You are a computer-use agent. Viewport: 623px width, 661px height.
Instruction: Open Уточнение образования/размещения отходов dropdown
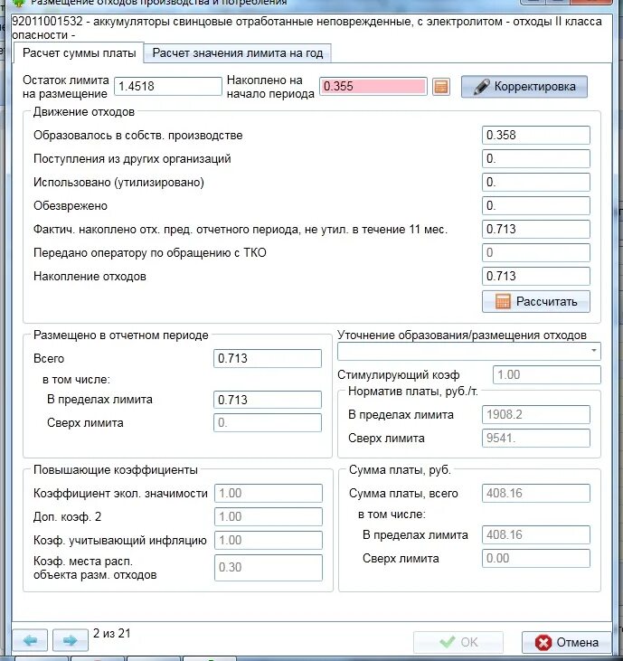(x=468, y=351)
